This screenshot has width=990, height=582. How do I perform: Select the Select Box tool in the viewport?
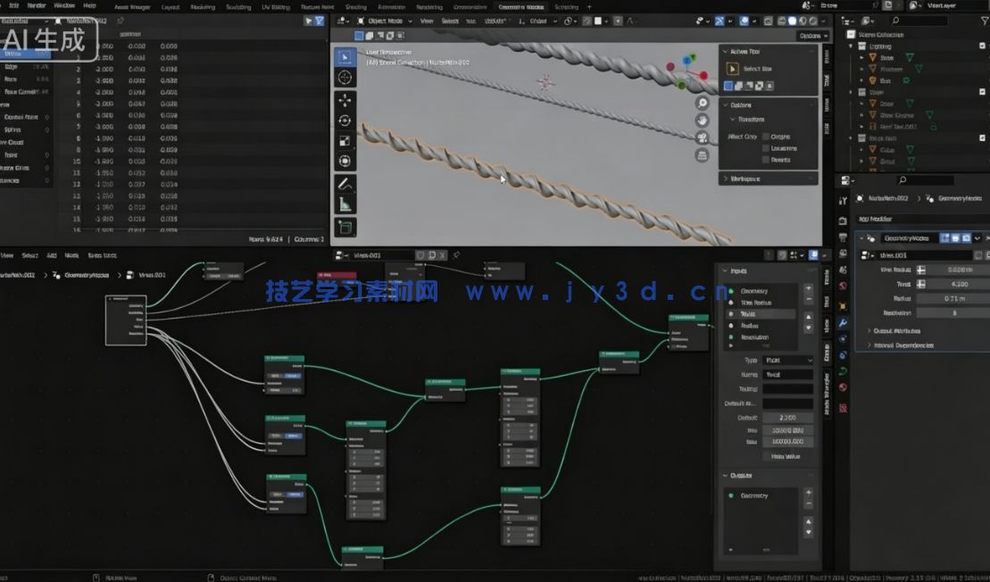pyautogui.click(x=345, y=55)
